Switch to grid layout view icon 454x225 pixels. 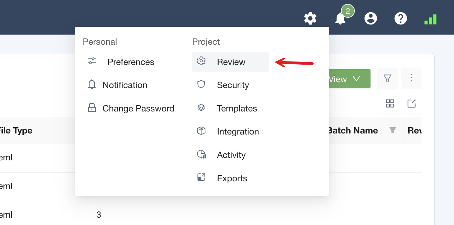(x=390, y=103)
